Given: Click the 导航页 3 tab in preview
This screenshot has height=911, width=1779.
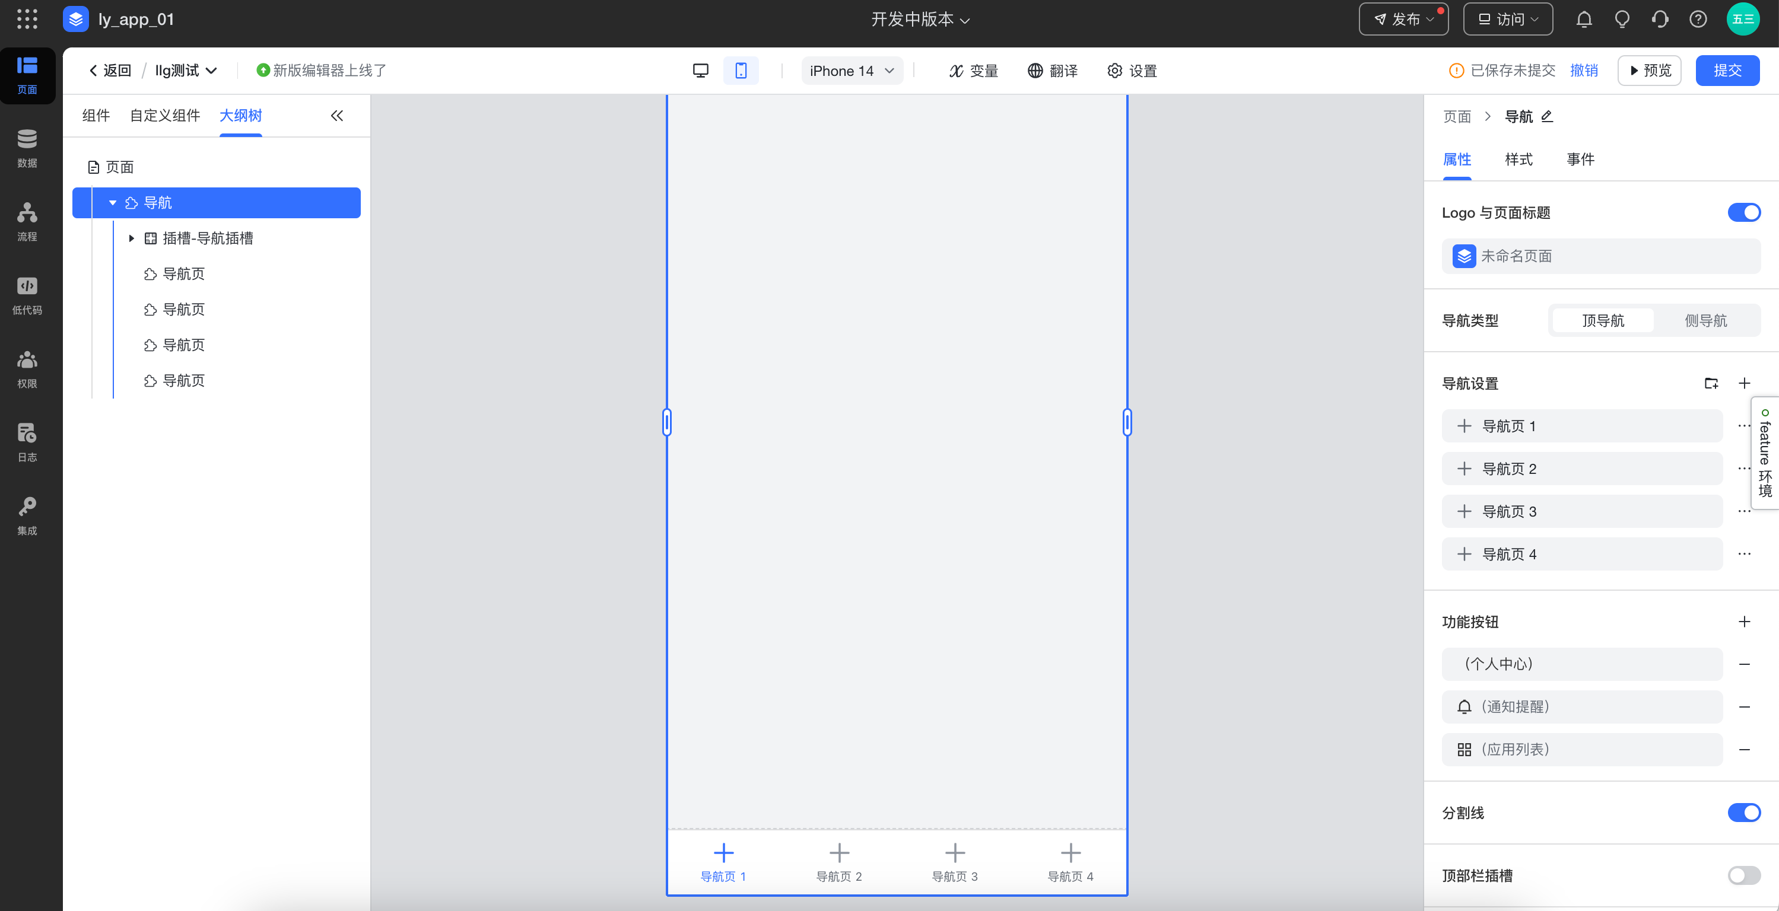Looking at the screenshot, I should [x=954, y=863].
